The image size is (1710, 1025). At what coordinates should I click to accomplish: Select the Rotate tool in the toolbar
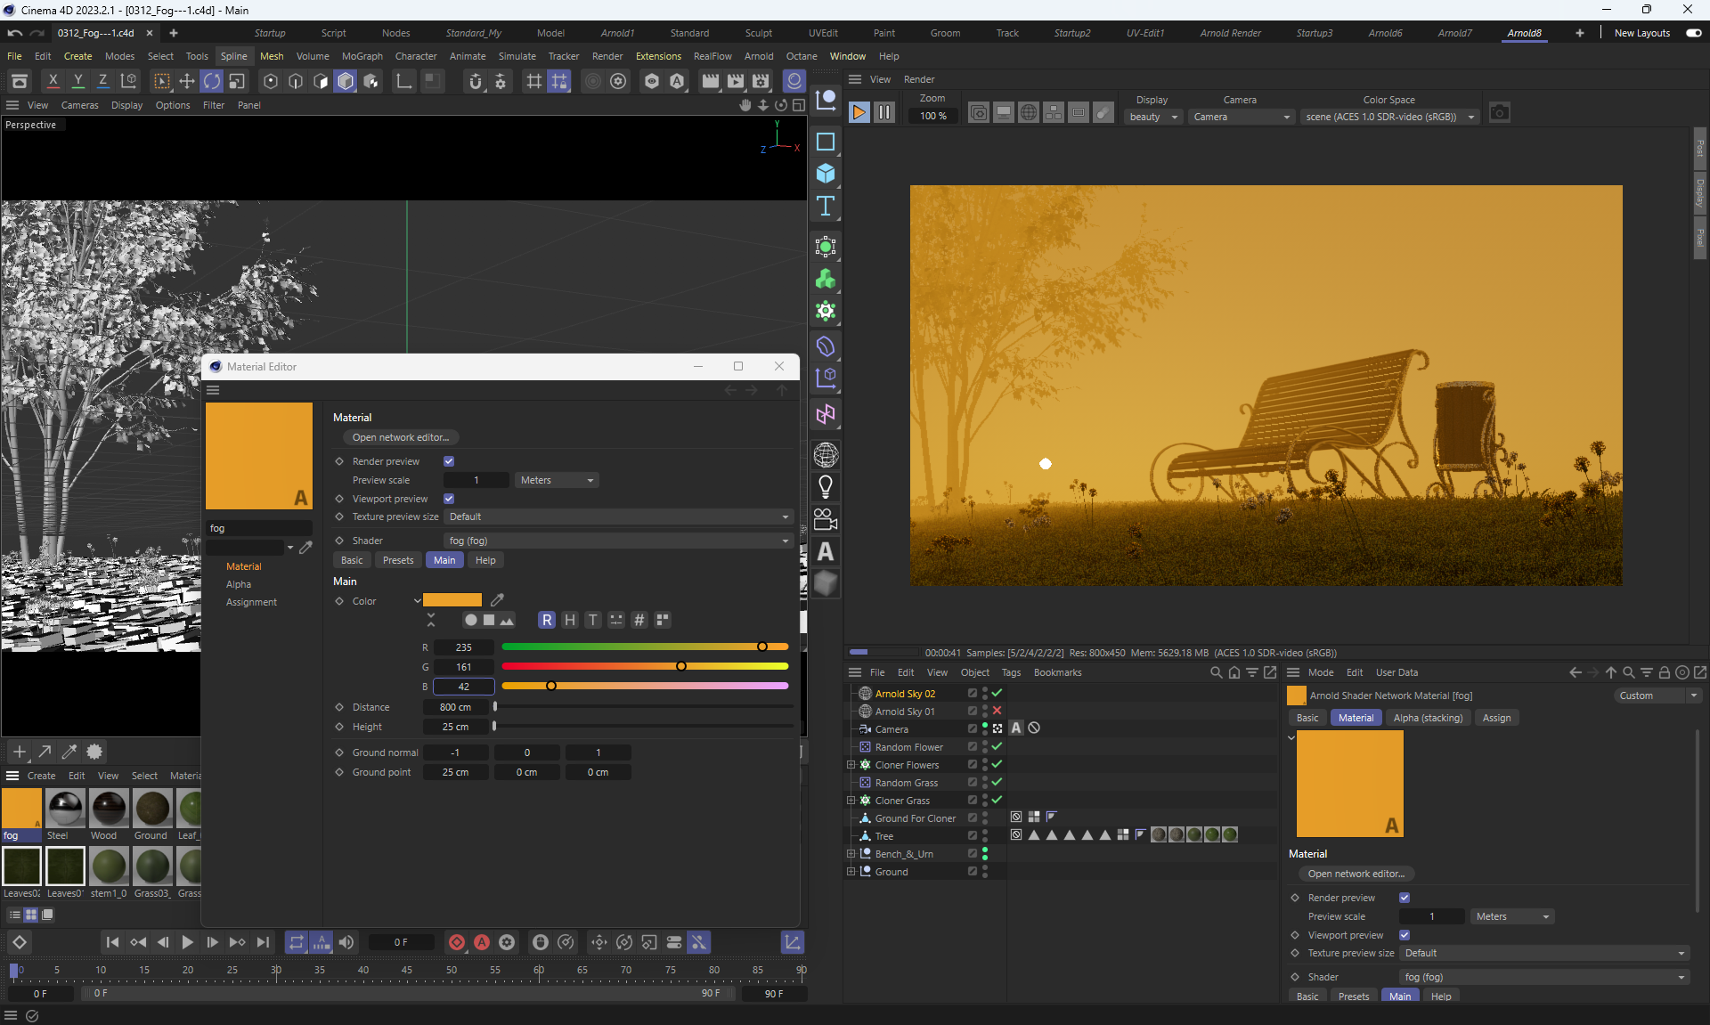click(212, 81)
